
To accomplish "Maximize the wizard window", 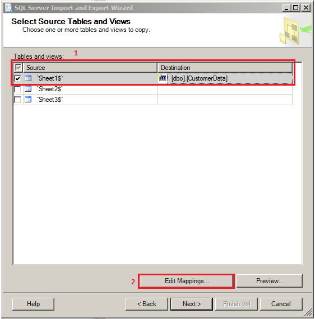I will click(x=295, y=8).
